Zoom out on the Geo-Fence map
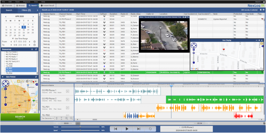The height and width of the screenshot is (133, 266). click(x=5, y=105)
